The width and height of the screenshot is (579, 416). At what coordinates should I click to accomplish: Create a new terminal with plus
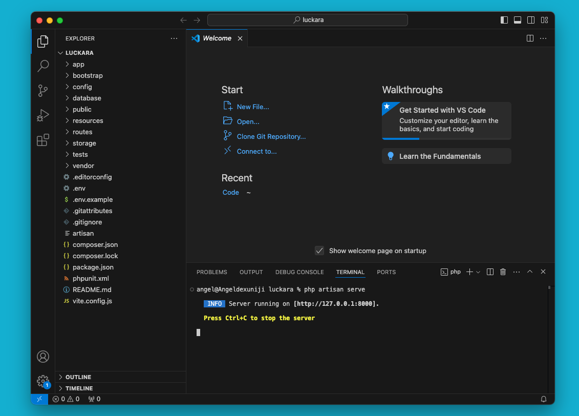(x=469, y=272)
